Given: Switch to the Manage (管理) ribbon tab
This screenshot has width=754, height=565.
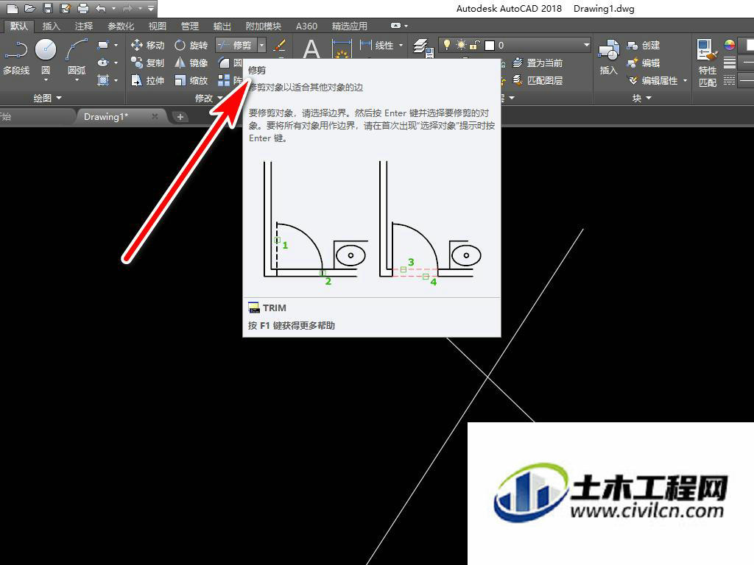Looking at the screenshot, I should (x=189, y=26).
